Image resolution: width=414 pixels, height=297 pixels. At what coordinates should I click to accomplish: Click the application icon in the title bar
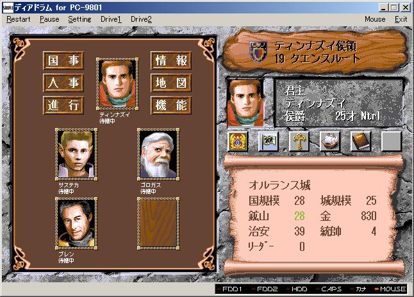coord(8,8)
